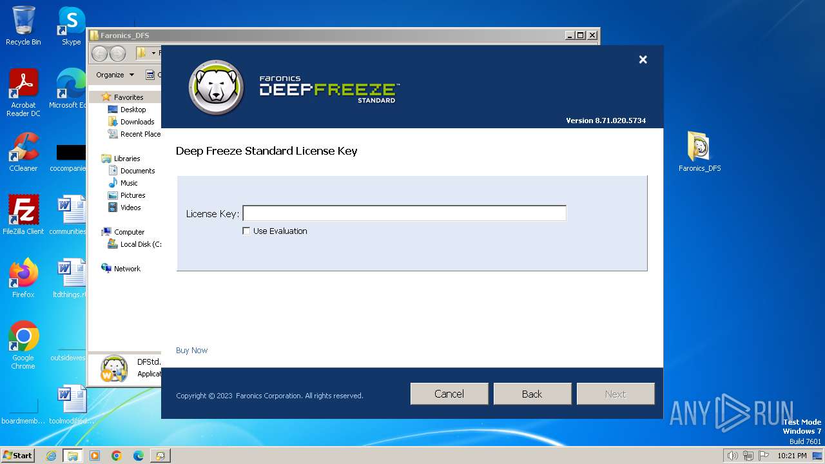
Task: Cancel the Deep Freeze installer
Action: pyautogui.click(x=449, y=394)
